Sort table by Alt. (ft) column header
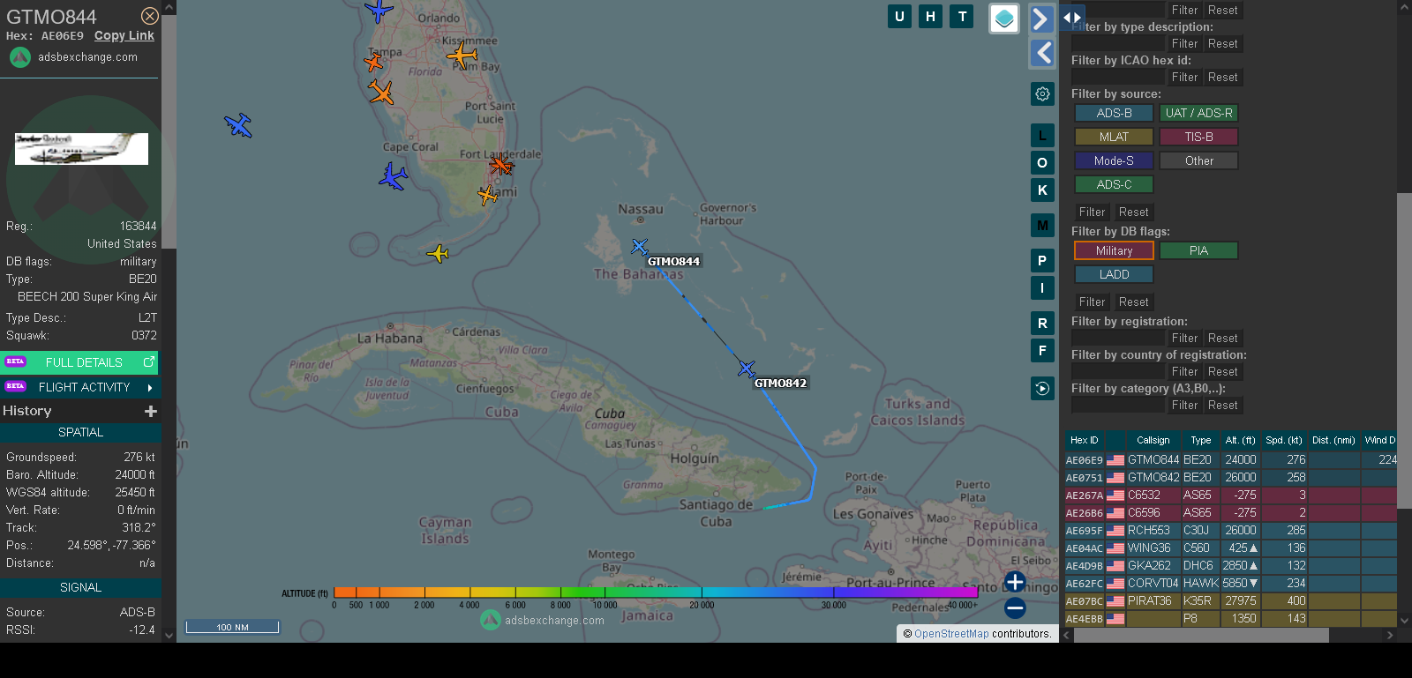 tap(1240, 440)
